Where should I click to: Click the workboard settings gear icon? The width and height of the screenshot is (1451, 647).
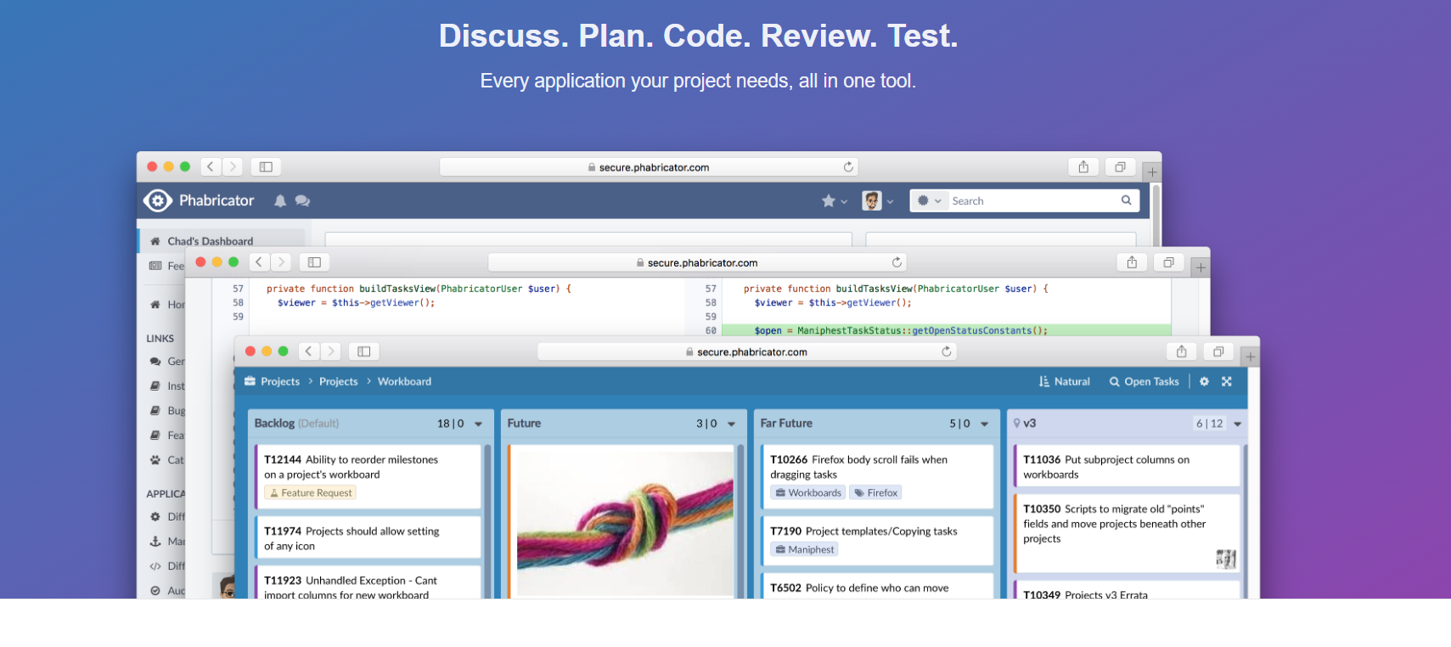point(1204,382)
